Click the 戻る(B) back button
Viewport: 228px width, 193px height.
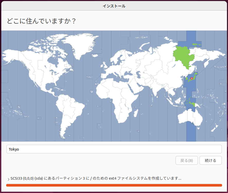tap(187, 160)
